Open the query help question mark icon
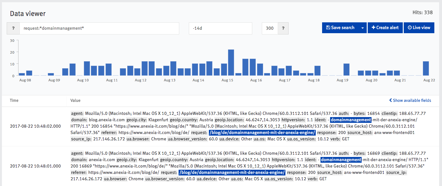This screenshot has height=186, width=442. tap(13, 28)
